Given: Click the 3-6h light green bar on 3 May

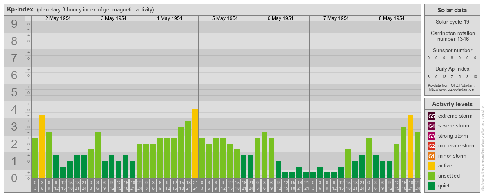Looking at the screenshot, I should coord(98,155).
